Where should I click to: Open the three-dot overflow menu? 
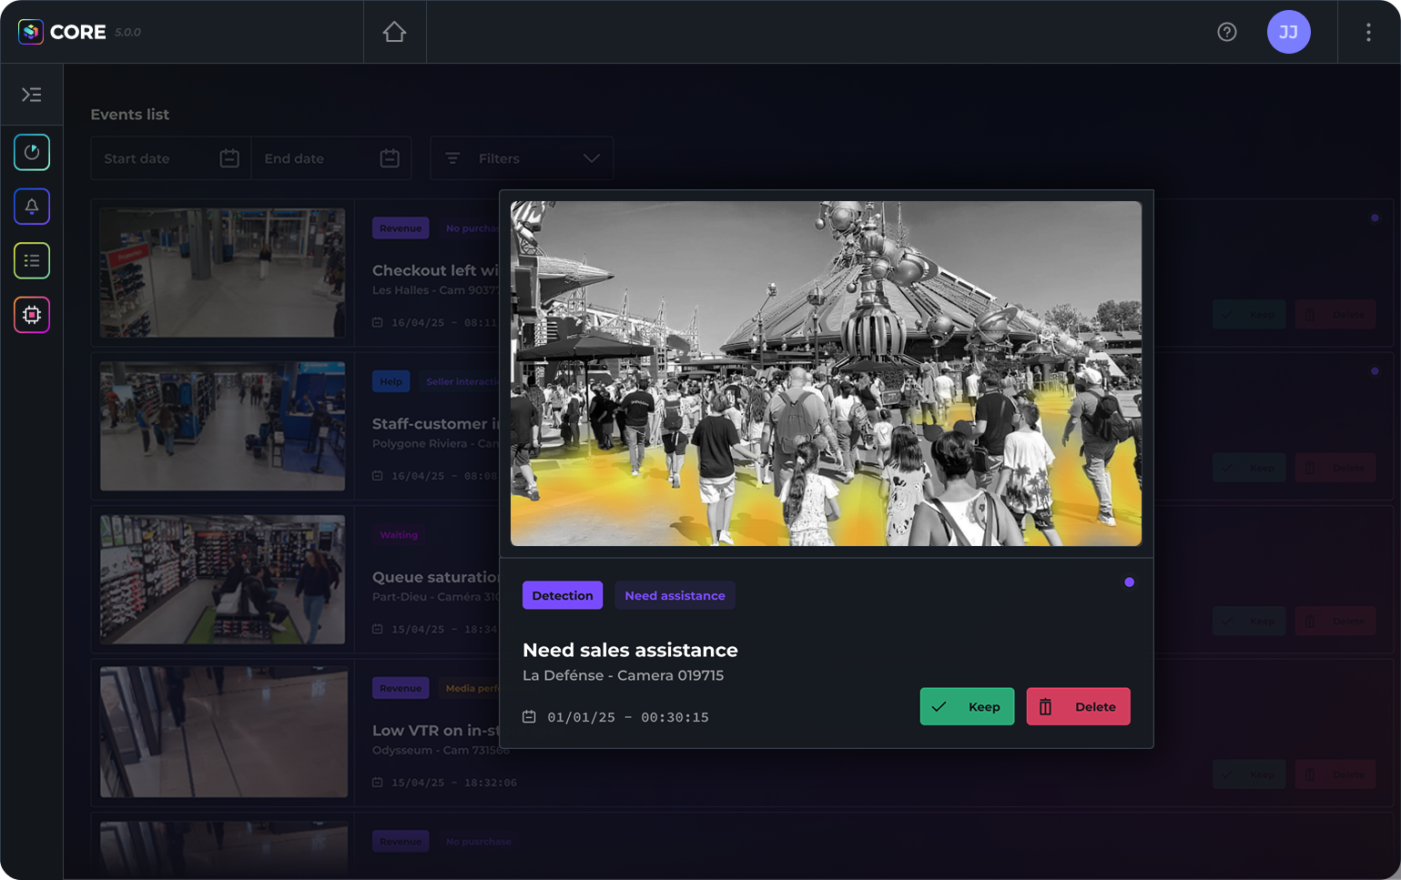[x=1368, y=31]
